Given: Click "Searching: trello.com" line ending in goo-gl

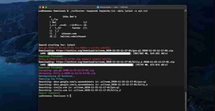Looking at the screenshot, I should 79,87.
